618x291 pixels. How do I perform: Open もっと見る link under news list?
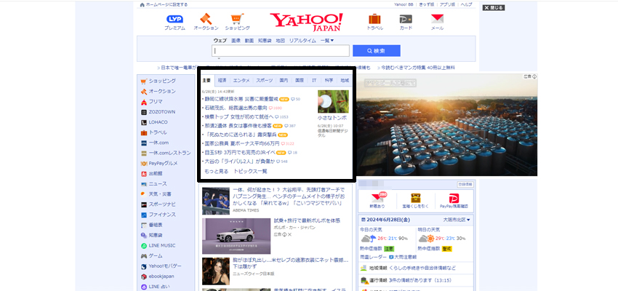click(x=217, y=171)
